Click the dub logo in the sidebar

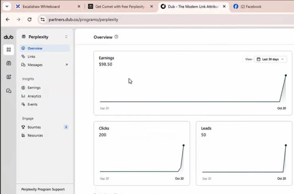click(x=9, y=37)
